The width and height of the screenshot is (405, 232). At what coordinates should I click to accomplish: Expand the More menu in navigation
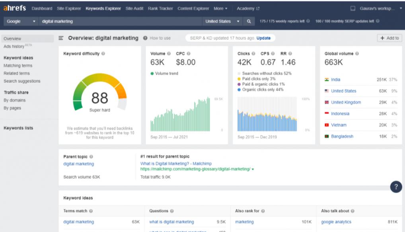click(x=220, y=8)
